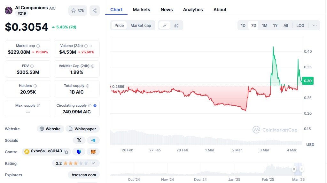Open the Whitepaper link

(82, 129)
